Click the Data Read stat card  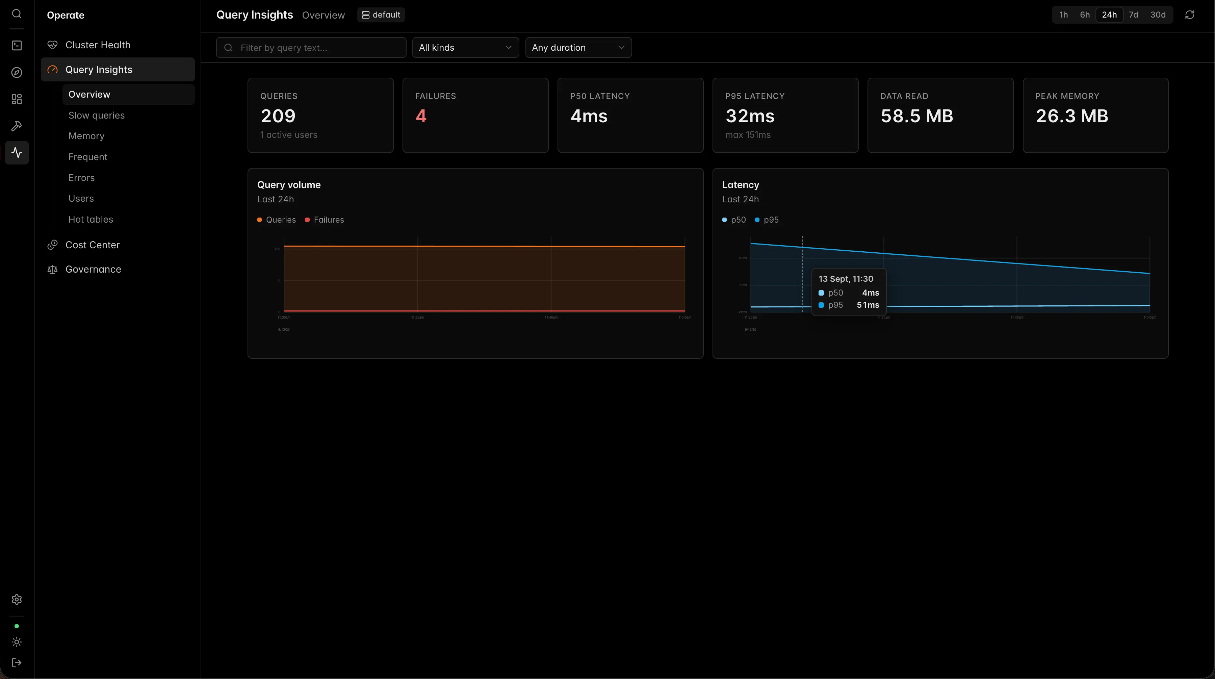940,115
